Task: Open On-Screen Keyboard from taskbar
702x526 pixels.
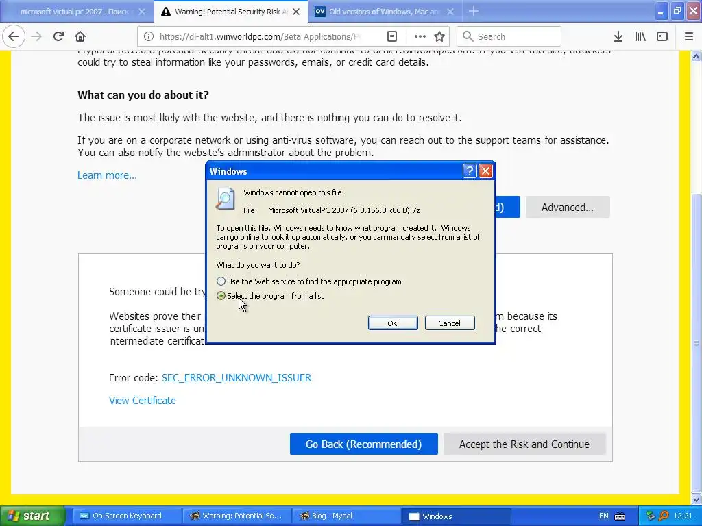Action: pyautogui.click(x=127, y=516)
